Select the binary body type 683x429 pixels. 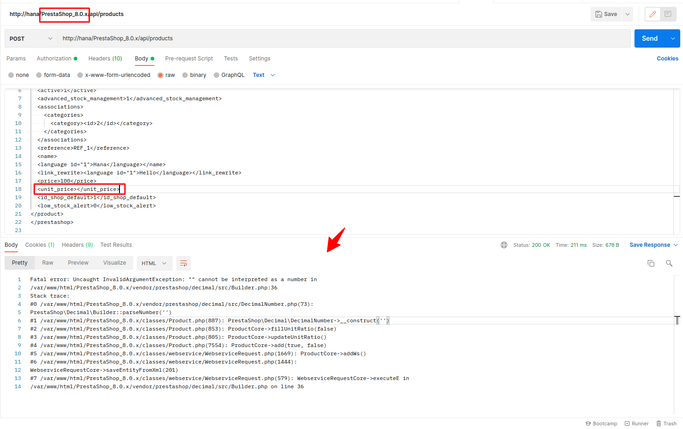tap(194, 75)
